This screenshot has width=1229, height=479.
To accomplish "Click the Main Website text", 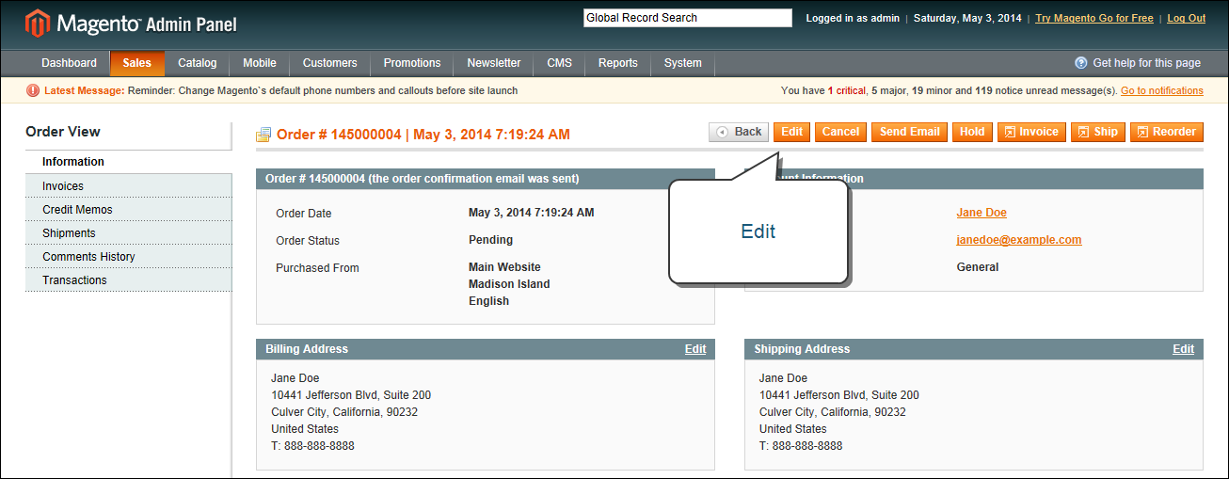I will point(504,267).
